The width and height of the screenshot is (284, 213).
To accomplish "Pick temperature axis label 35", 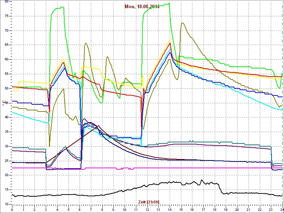I will [x=6, y=132].
